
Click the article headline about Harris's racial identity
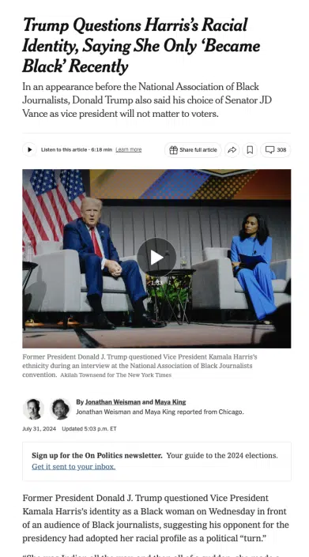tap(141, 45)
